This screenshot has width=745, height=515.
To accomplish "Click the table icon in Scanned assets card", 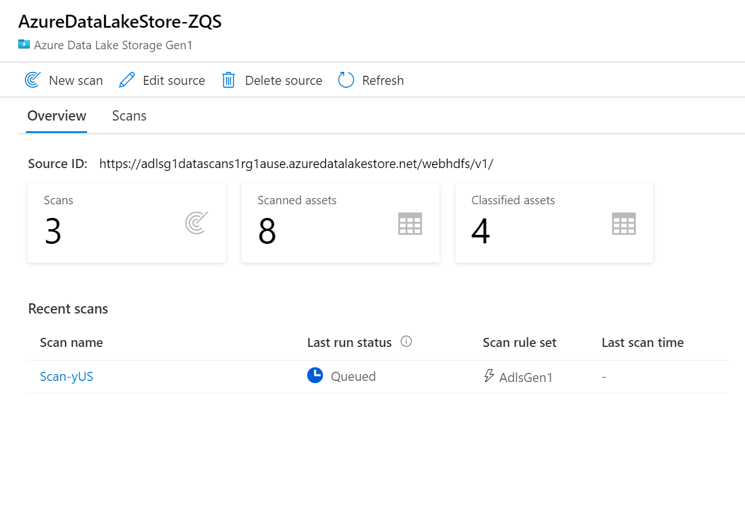I will [x=410, y=224].
